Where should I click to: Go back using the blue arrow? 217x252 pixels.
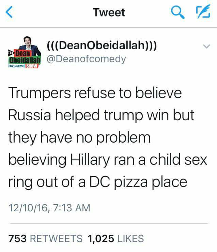(x=9, y=12)
